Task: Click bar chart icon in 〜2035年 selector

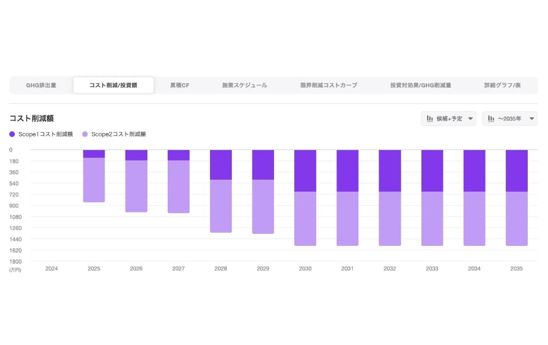Action: tap(491, 119)
